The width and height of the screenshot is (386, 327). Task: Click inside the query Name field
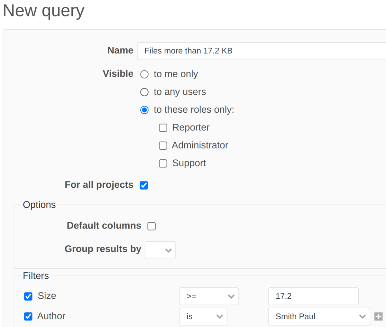coord(225,51)
